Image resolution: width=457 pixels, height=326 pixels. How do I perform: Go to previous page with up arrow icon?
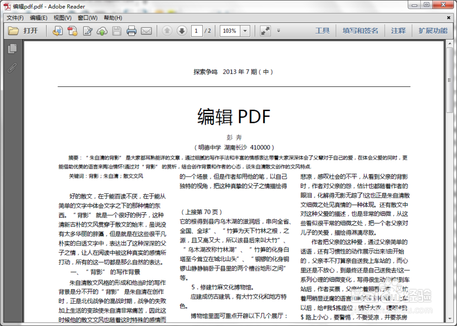[x=168, y=31]
